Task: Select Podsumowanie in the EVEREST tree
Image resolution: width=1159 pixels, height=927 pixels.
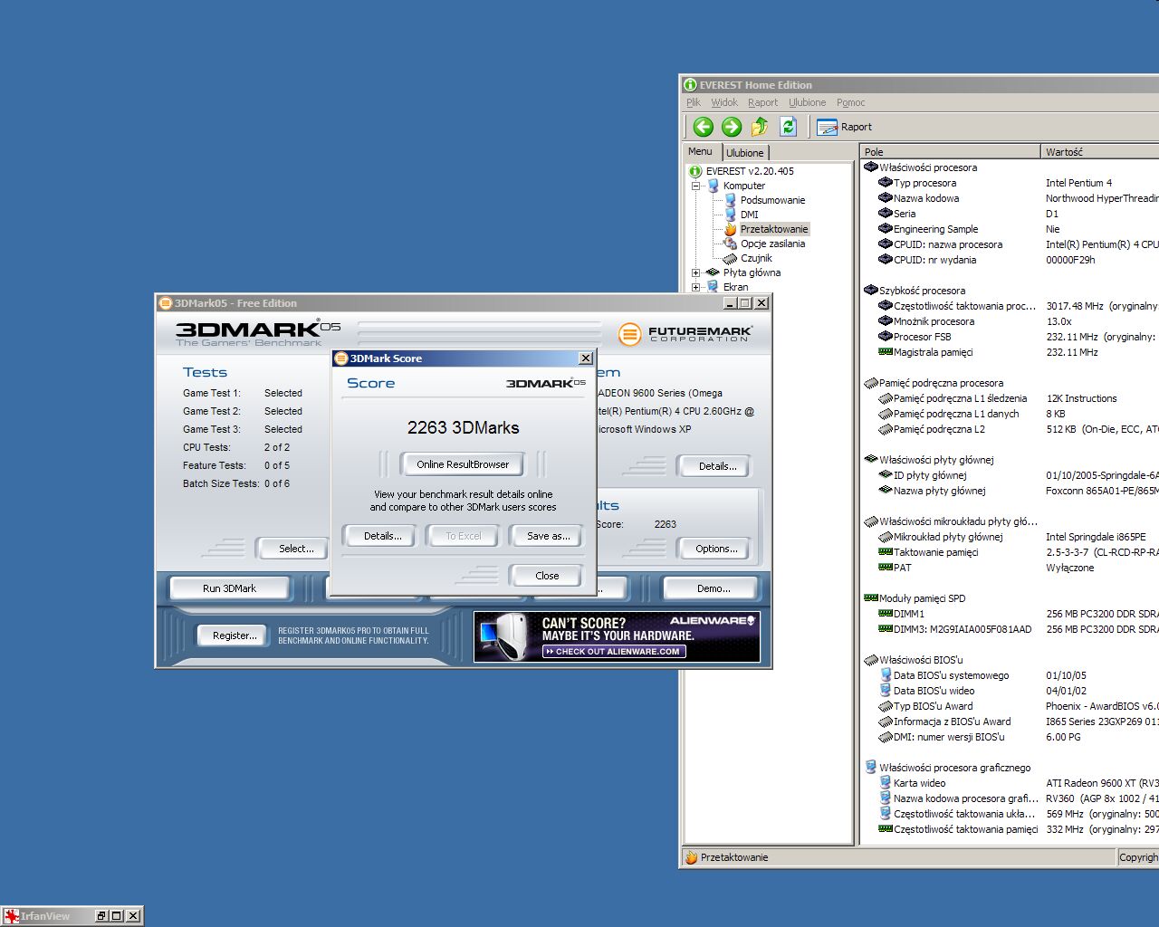Action: pos(772,200)
